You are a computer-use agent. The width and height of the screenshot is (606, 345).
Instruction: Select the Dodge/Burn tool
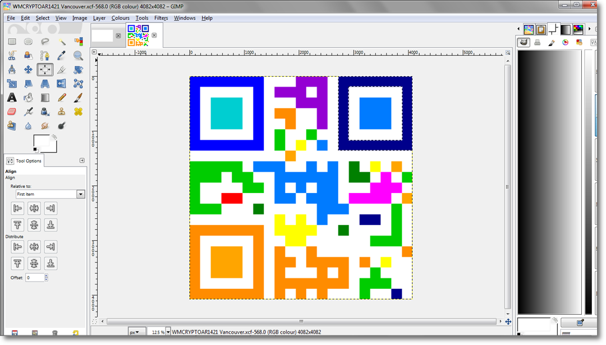pos(62,126)
